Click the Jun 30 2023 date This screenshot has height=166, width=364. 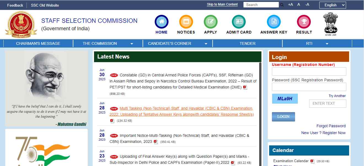pyautogui.click(x=102, y=75)
